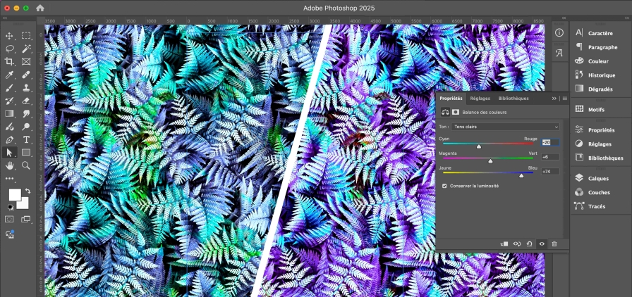Open the Properties panel flyout menu
The image size is (632, 297).
(565, 99)
